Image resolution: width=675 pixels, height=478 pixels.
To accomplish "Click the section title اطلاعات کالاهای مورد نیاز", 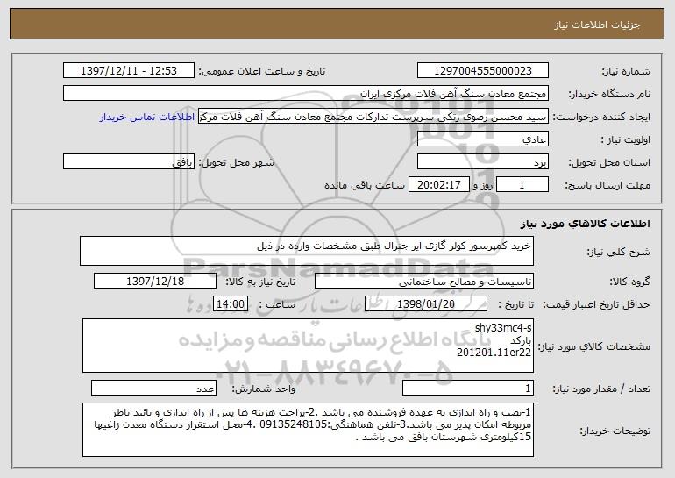I will pos(585,224).
